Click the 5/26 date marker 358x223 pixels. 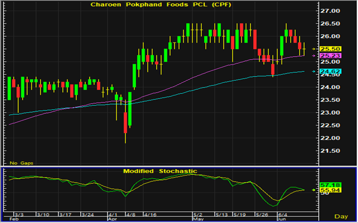pyautogui.click(x=262, y=215)
